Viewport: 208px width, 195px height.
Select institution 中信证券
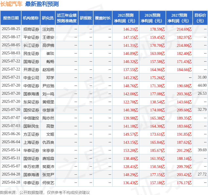pyautogui.click(x=31, y=86)
